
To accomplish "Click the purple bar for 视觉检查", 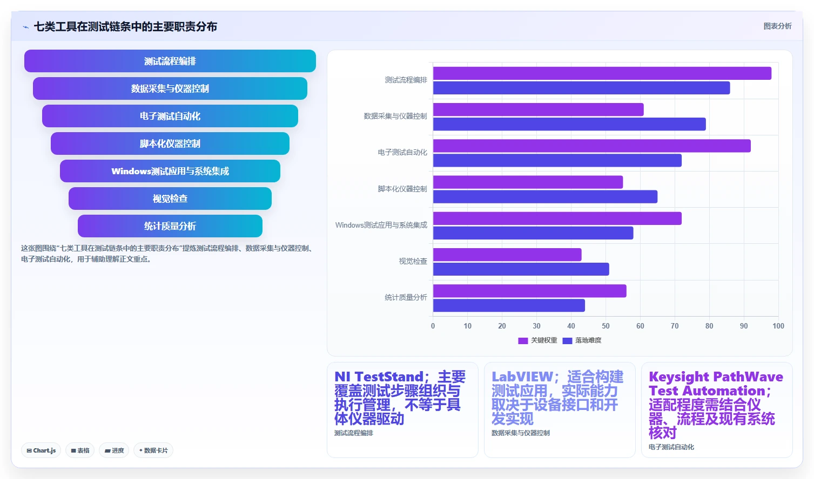I will (507, 255).
